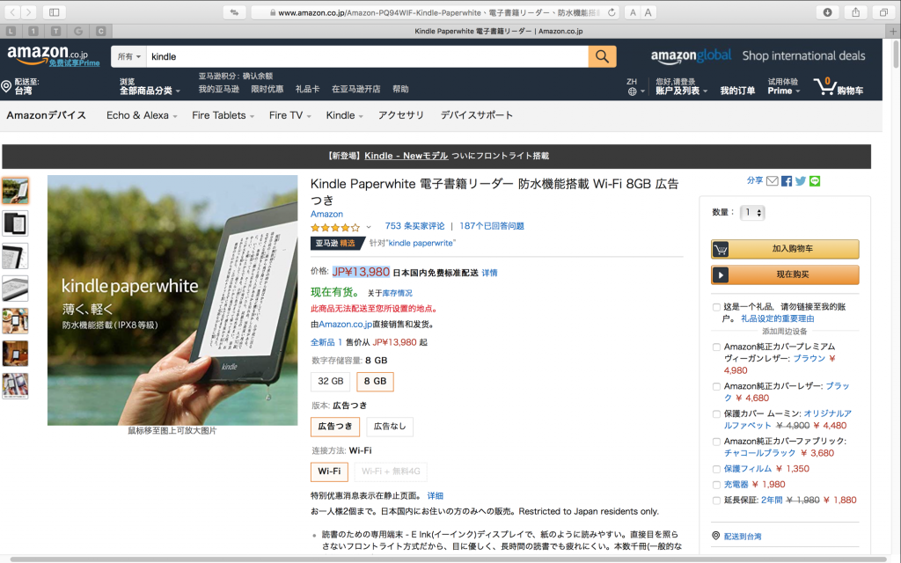Expand the Fire TV menu
901x563 pixels.
coord(290,115)
